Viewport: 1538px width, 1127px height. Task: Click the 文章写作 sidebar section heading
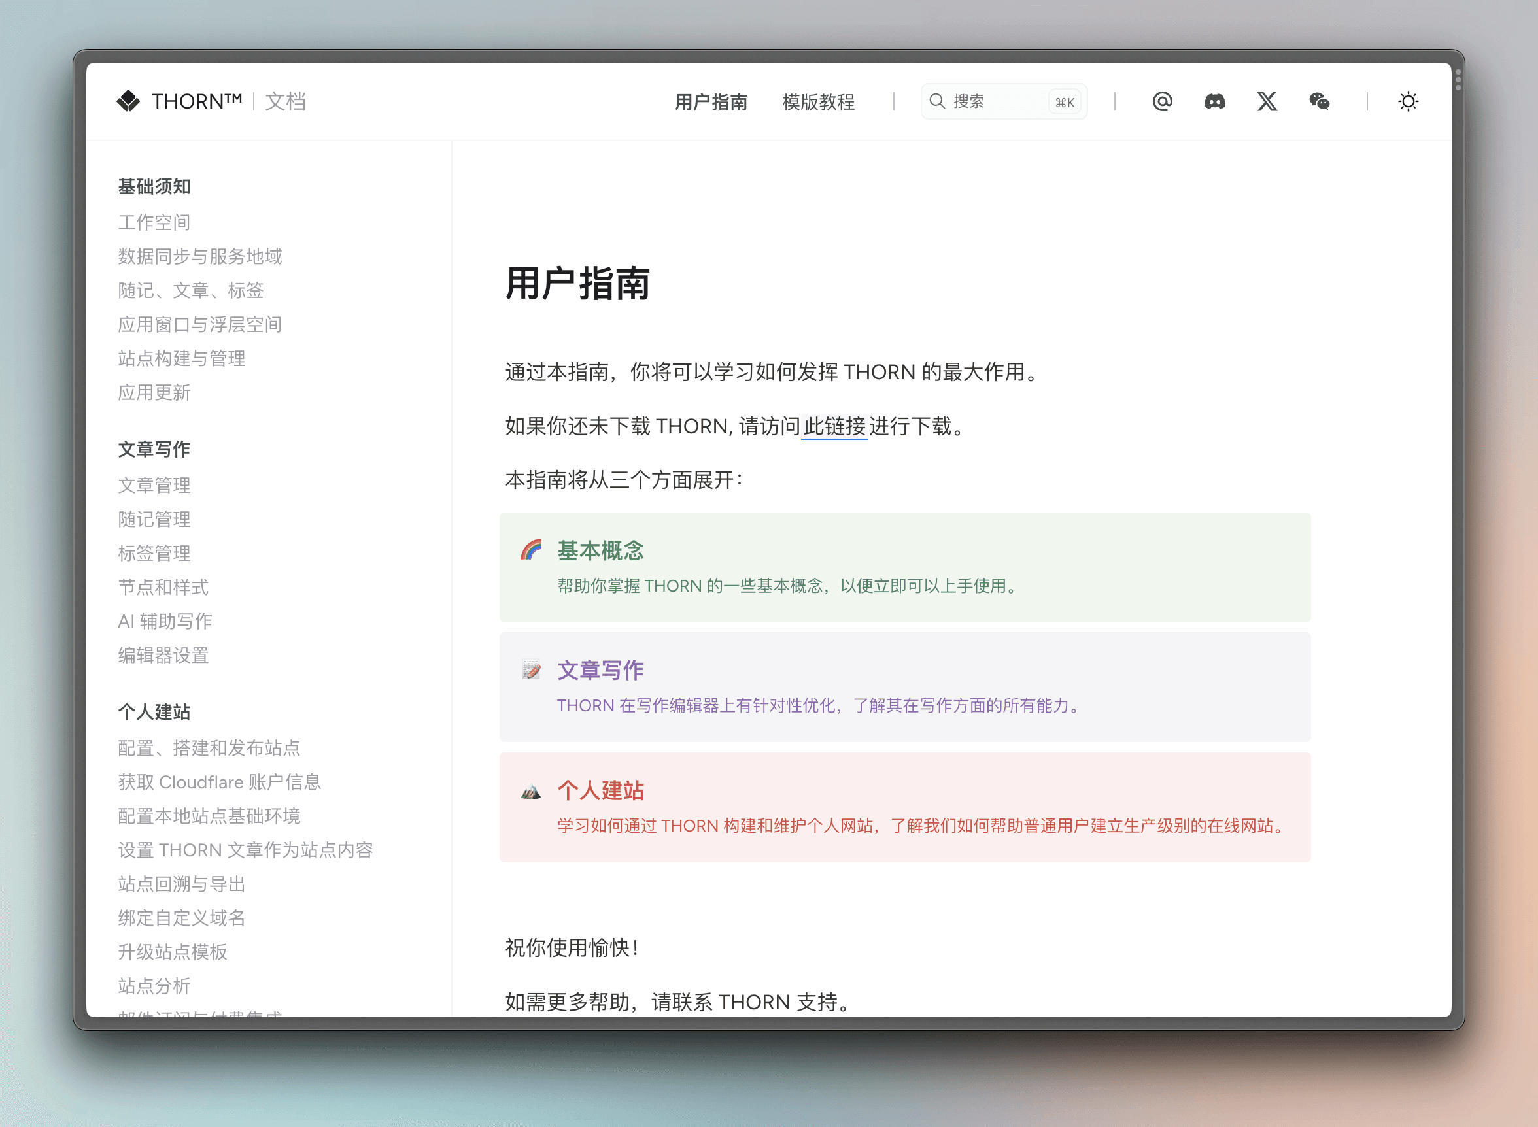[154, 449]
